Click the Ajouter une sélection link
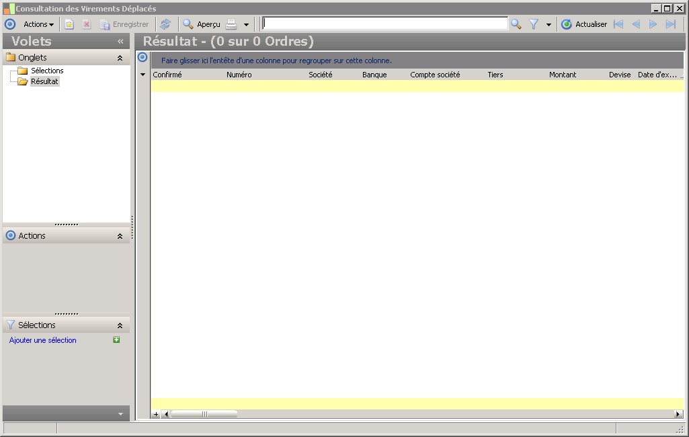This screenshot has width=689, height=437. coord(42,340)
